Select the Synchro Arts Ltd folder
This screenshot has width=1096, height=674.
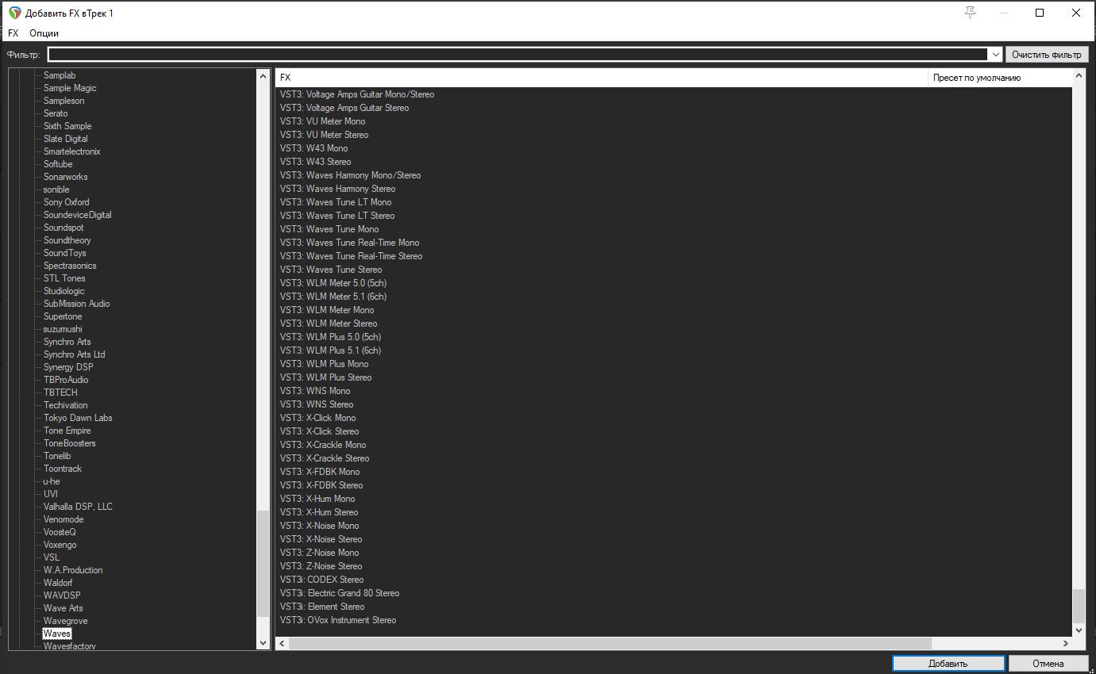pos(75,354)
